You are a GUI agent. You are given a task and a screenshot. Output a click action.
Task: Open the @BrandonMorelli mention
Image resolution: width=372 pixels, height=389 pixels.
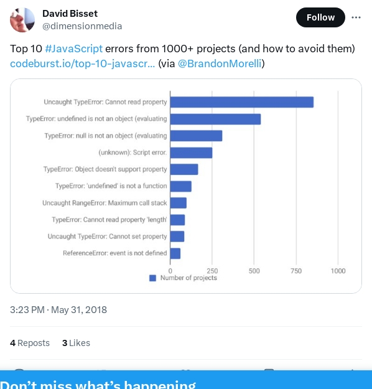point(220,63)
